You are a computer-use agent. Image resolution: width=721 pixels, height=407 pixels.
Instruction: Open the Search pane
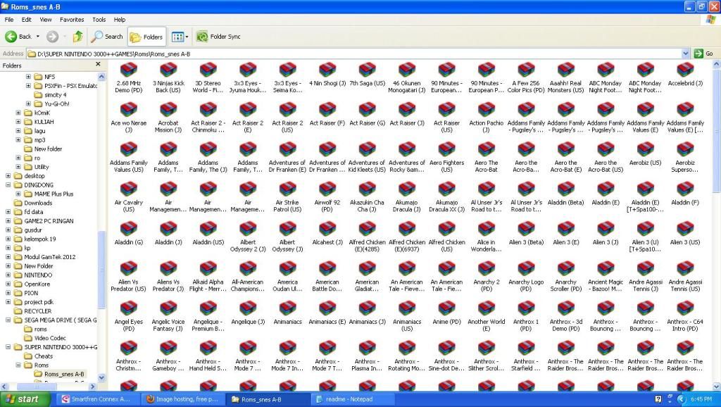click(107, 37)
